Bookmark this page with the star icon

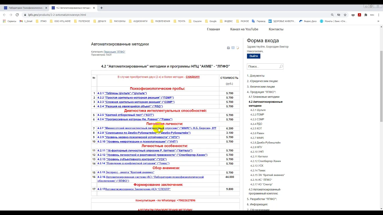tap(345, 15)
